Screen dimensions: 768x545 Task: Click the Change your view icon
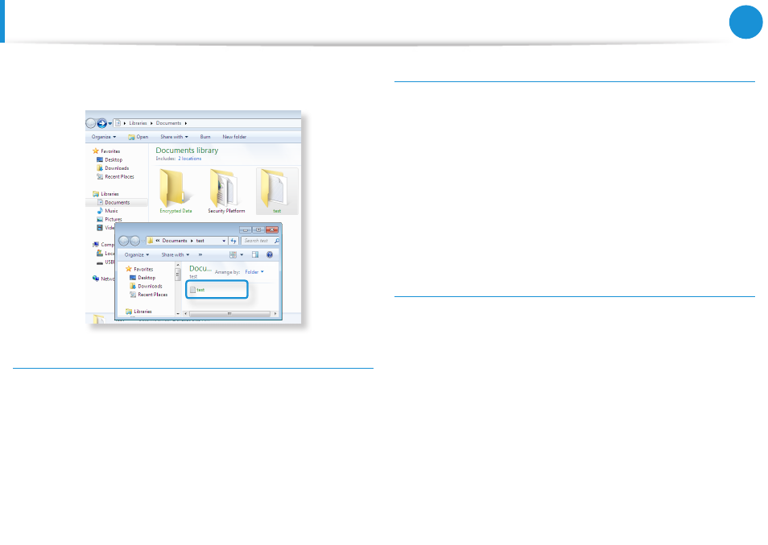tap(233, 255)
